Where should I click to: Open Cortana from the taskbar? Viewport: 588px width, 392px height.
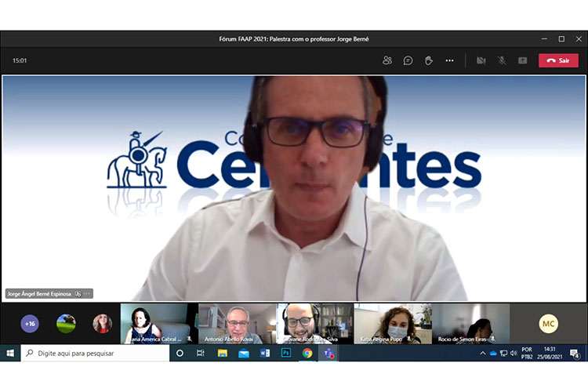pos(180,353)
